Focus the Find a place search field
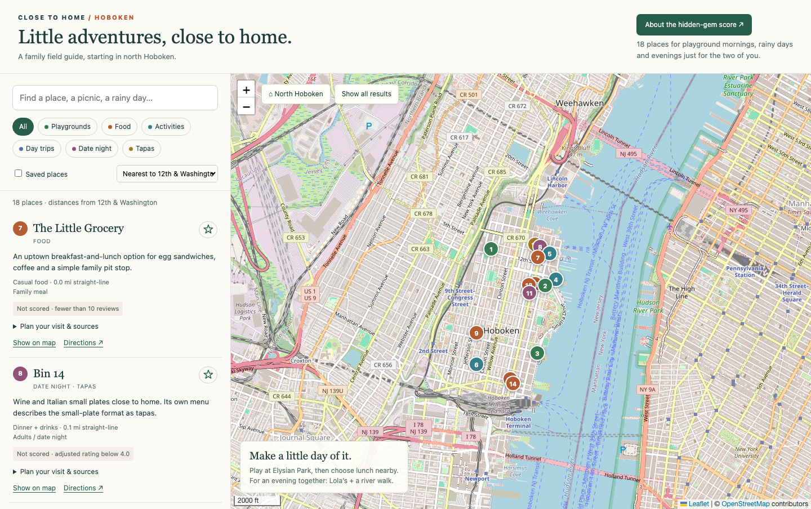 (115, 98)
